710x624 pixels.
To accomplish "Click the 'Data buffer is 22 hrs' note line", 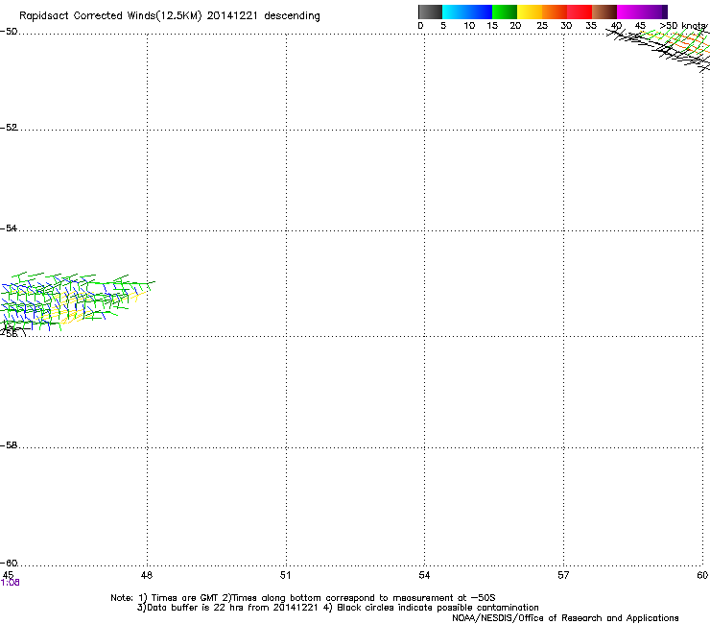I will coord(338,608).
